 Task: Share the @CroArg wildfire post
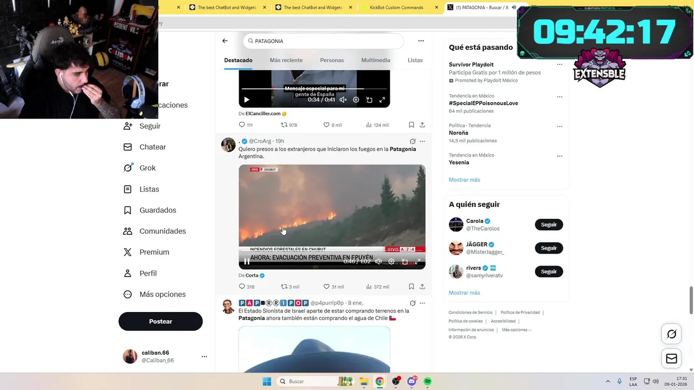(422, 287)
